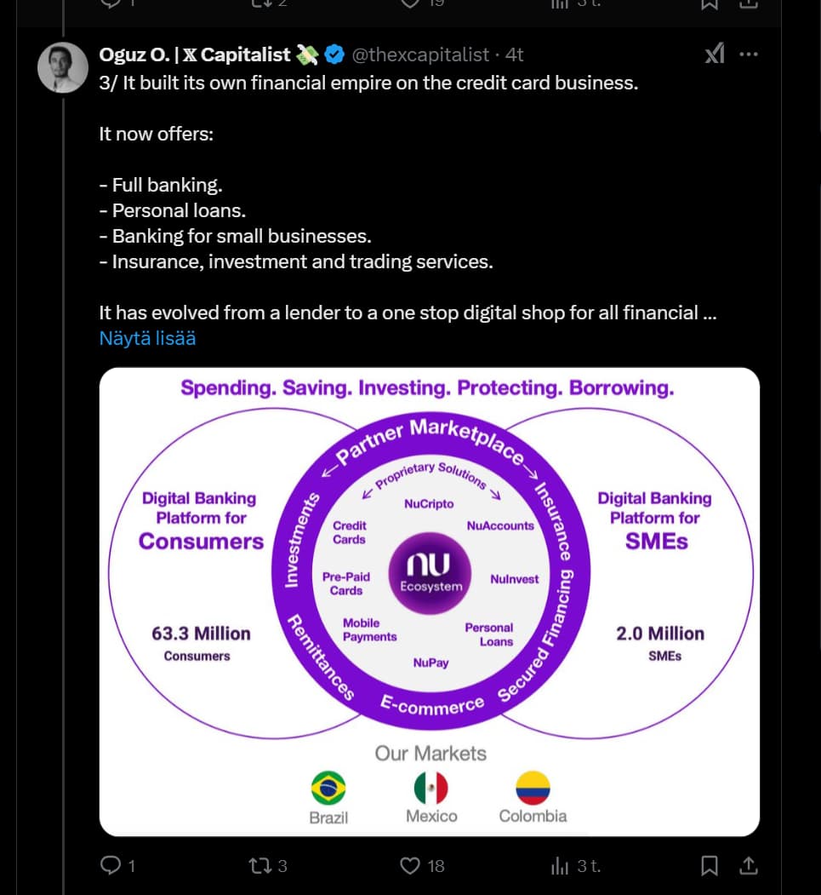
Task: Share the tweet via share icon
Action: coord(749,866)
